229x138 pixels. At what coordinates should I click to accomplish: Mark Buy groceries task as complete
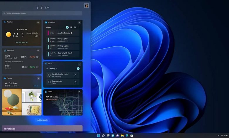[49, 82]
